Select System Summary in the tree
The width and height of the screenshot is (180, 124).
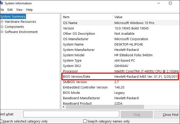(13, 17)
